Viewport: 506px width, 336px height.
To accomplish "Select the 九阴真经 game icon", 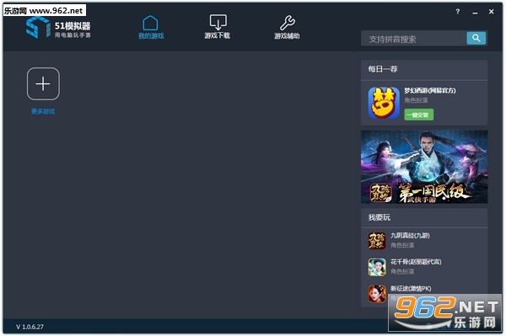I will (x=377, y=241).
